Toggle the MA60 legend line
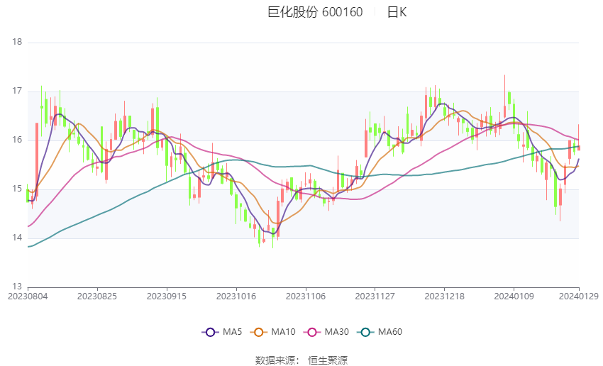 (380, 332)
